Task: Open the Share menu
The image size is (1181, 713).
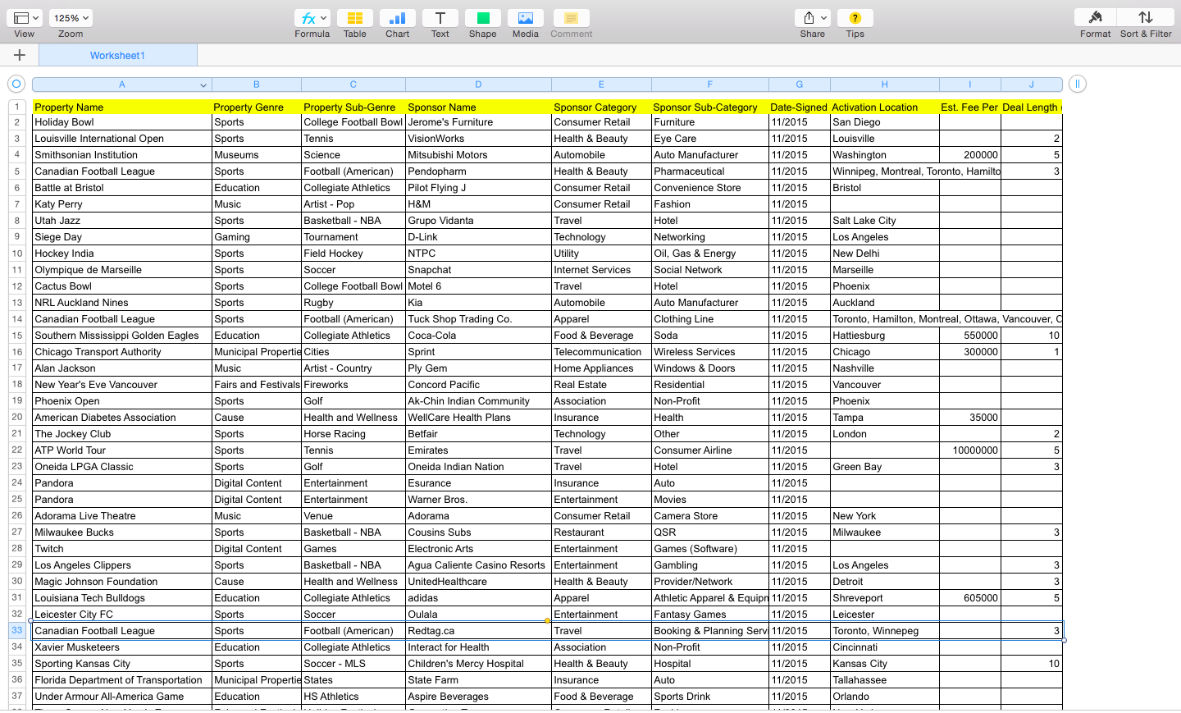Action: click(x=809, y=18)
